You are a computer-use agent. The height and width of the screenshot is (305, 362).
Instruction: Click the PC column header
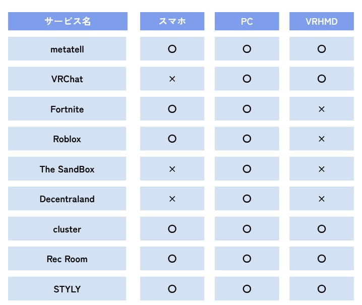[x=247, y=22]
